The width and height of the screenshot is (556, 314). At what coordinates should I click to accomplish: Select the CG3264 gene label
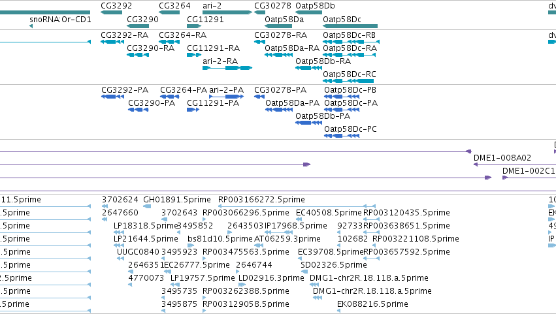tap(174, 6)
